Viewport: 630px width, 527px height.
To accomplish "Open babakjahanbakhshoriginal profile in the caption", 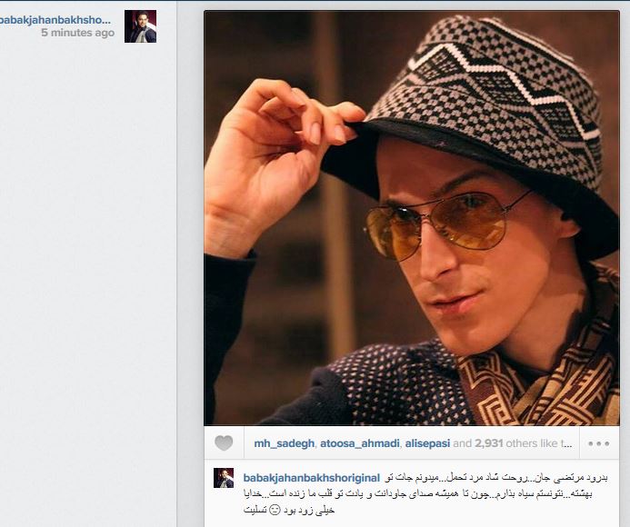I will click(x=312, y=478).
